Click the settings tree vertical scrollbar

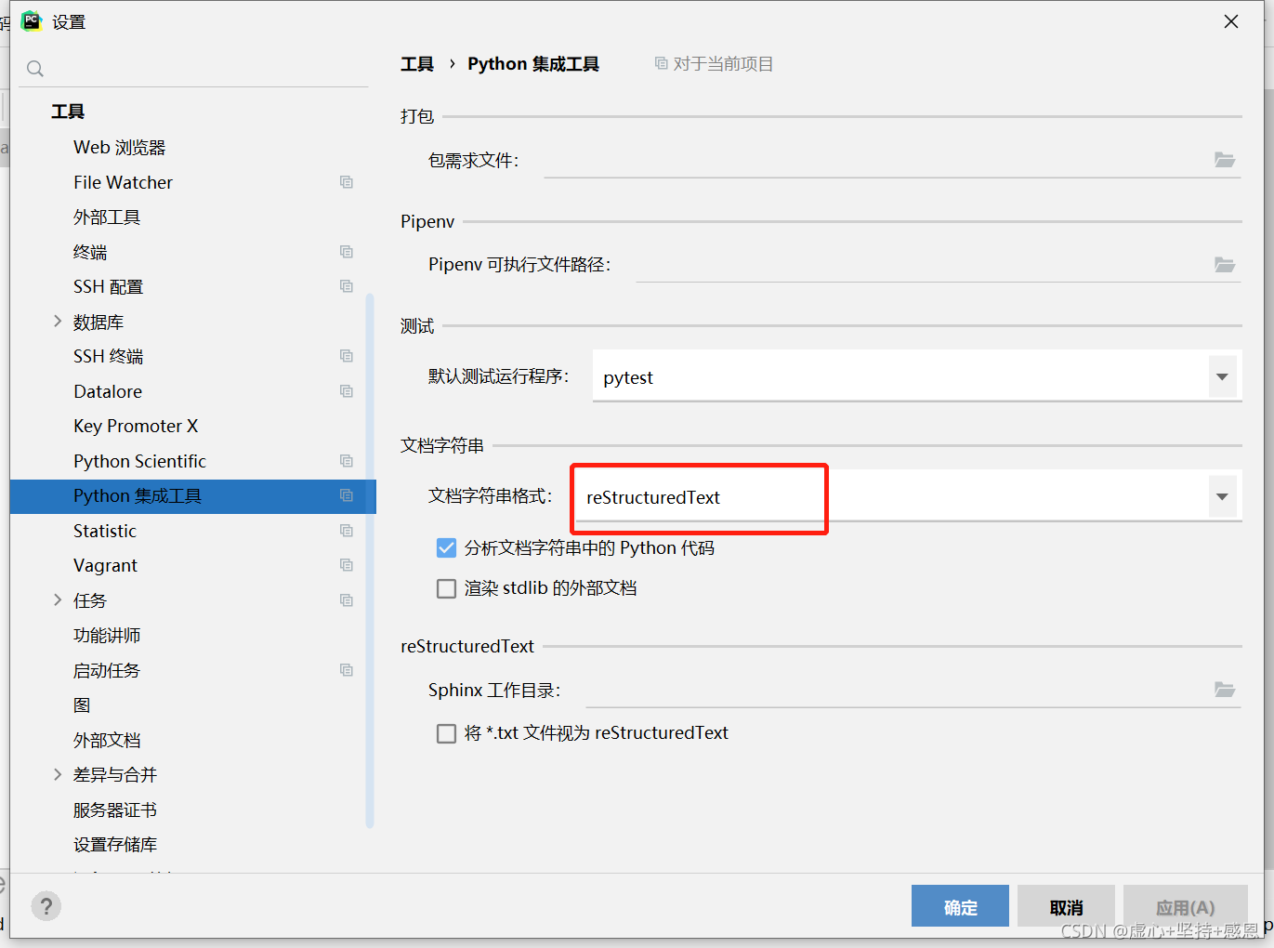pyautogui.click(x=370, y=560)
